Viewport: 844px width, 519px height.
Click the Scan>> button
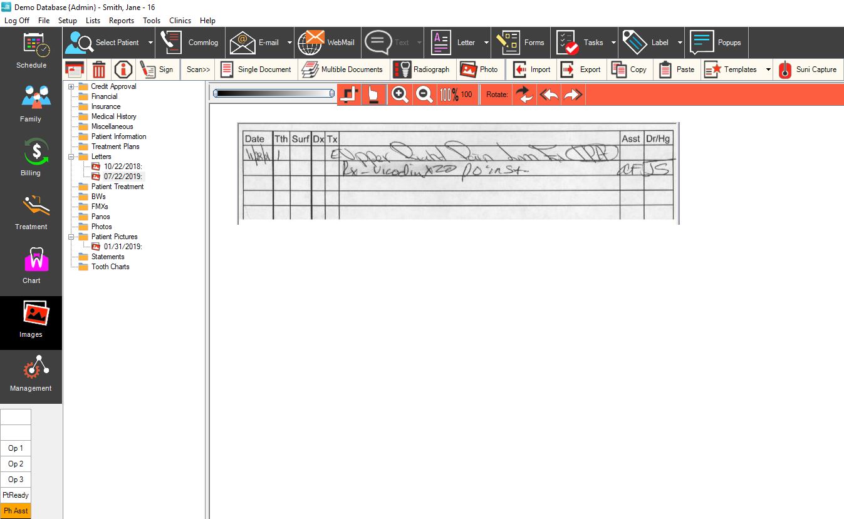[x=197, y=69]
